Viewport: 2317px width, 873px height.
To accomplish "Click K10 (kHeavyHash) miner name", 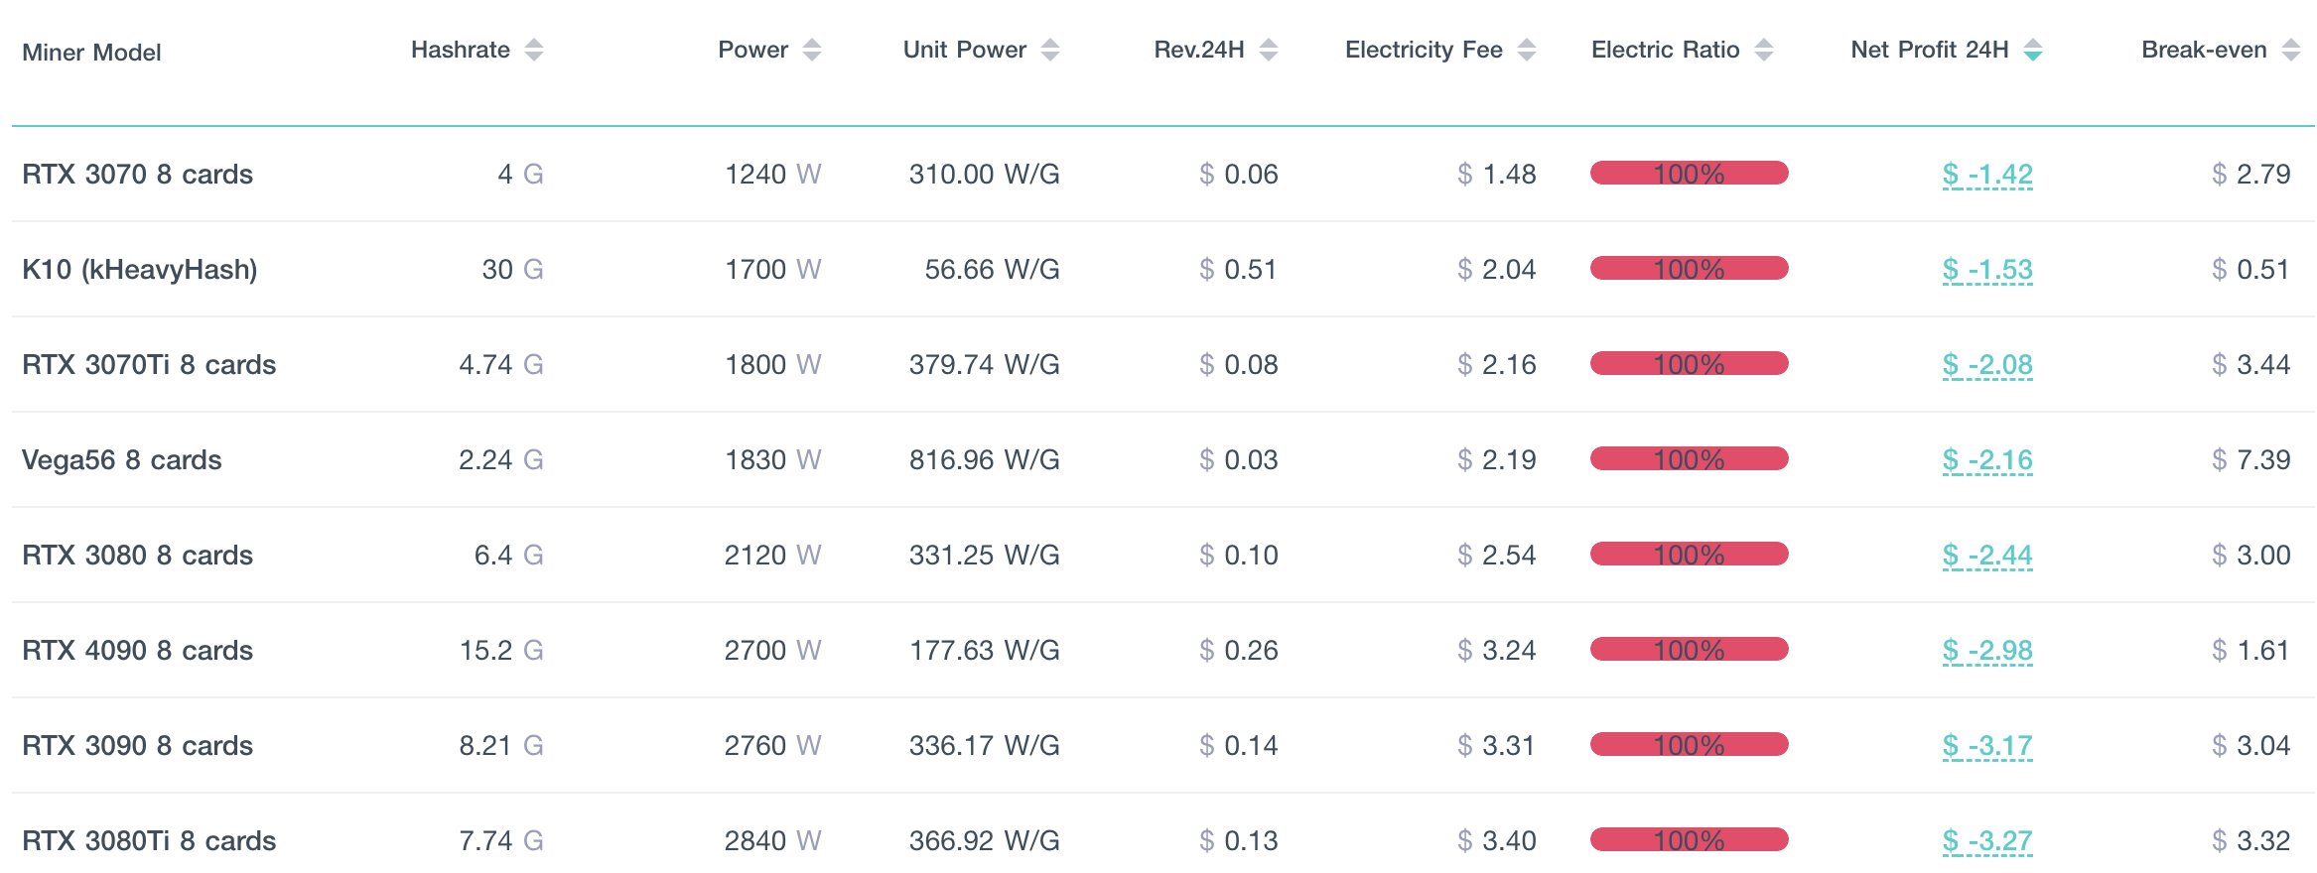I will tap(139, 270).
